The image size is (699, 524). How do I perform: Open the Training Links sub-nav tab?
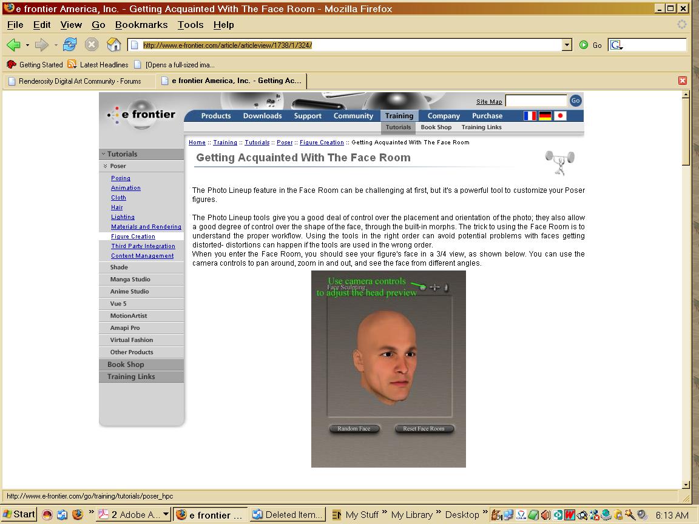click(x=481, y=127)
